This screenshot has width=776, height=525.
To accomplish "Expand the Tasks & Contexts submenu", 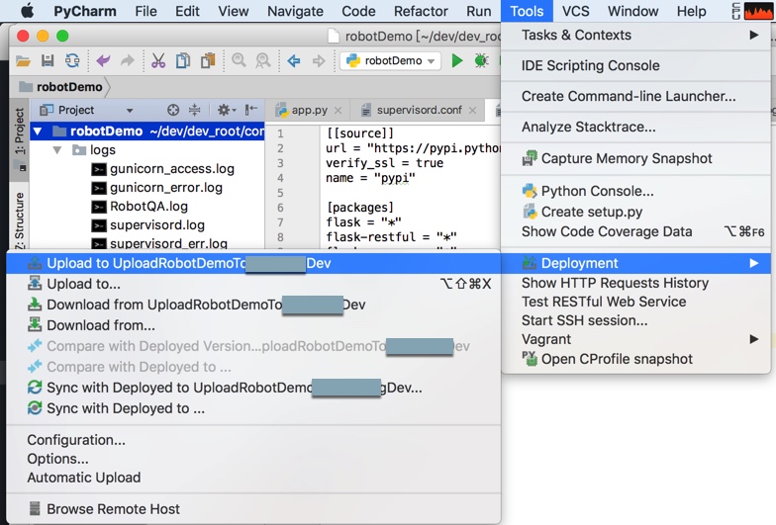I will (x=635, y=36).
